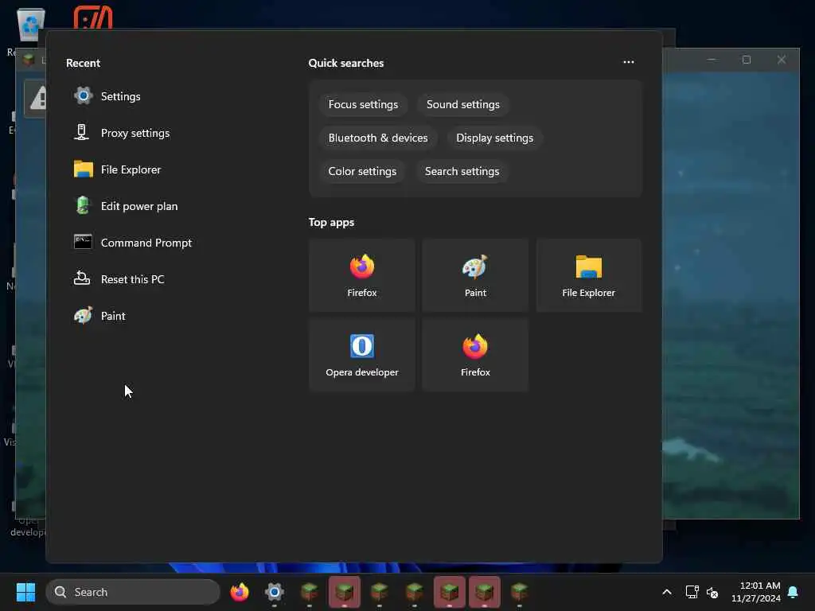Image resolution: width=815 pixels, height=611 pixels.
Task: Open the Recycle Bin desktop icon
Action: click(x=30, y=25)
